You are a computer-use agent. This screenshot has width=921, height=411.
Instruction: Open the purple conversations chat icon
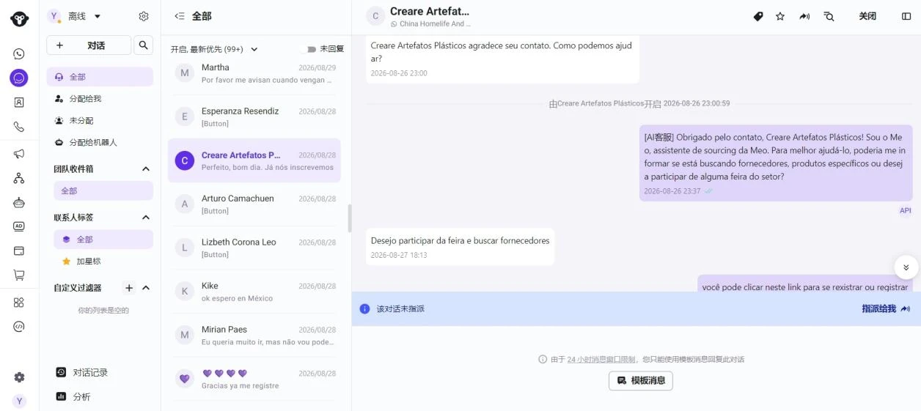pos(19,78)
